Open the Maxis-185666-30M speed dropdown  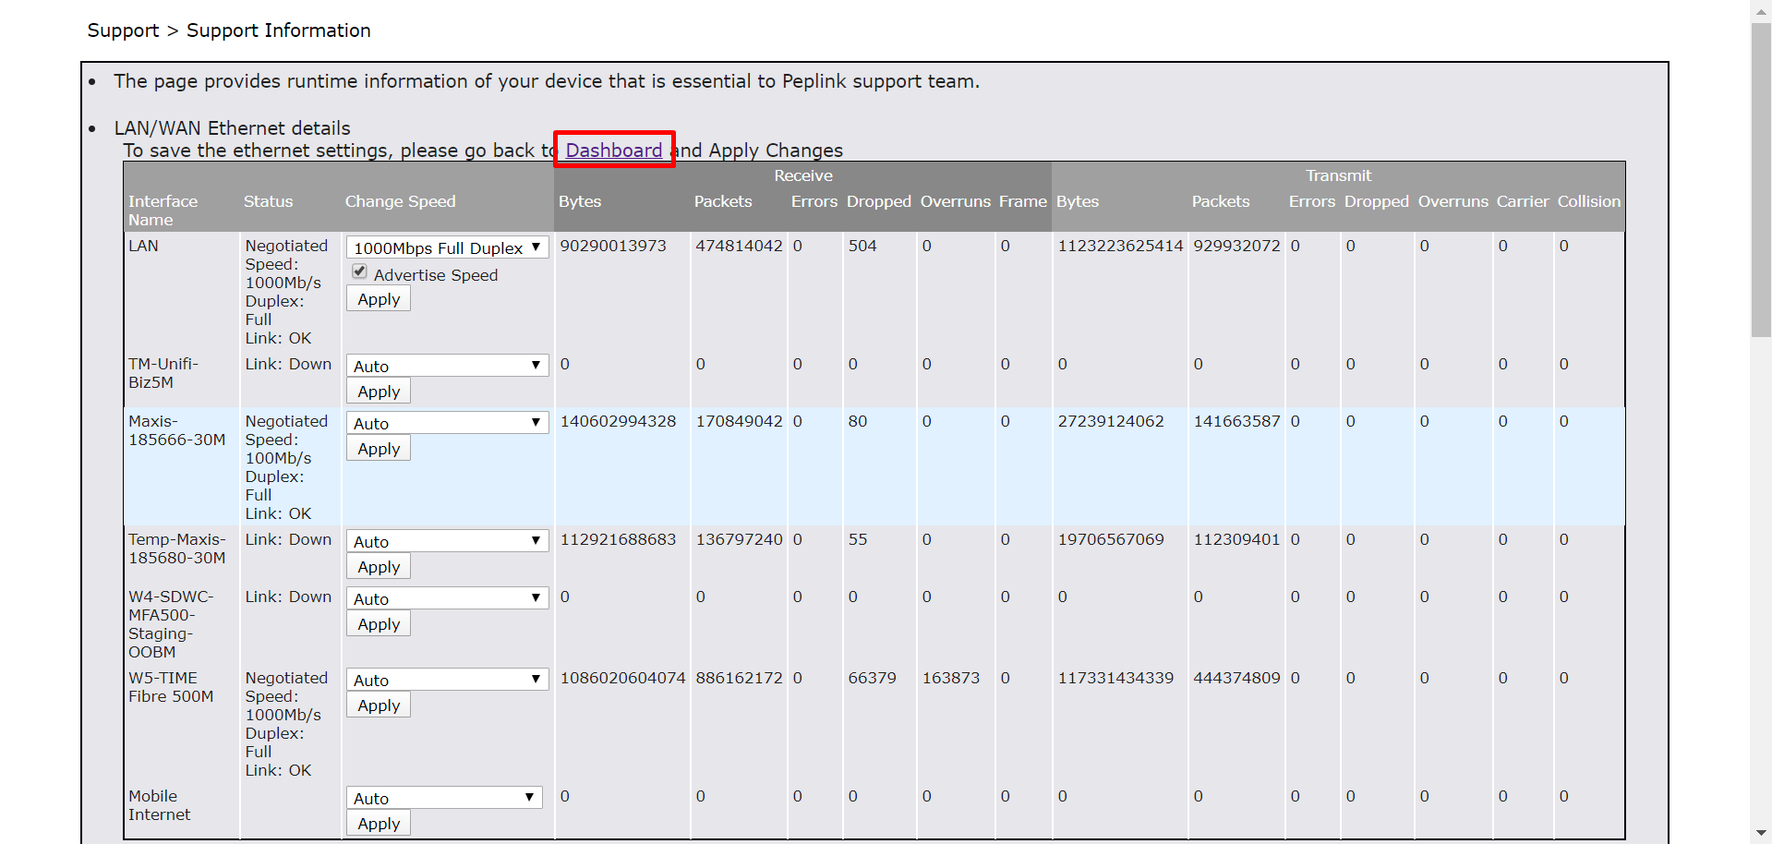click(447, 423)
